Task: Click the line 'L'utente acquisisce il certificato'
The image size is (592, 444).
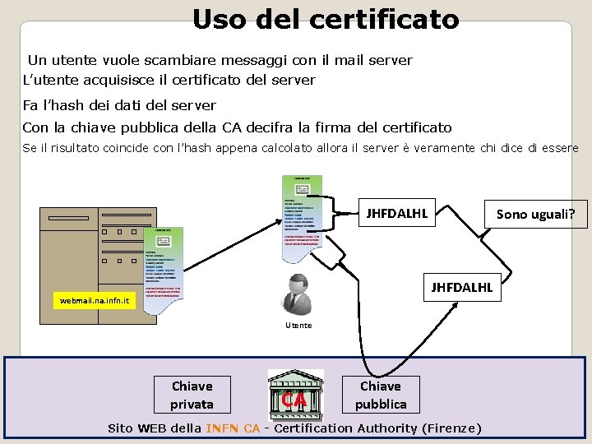Action: point(169,80)
